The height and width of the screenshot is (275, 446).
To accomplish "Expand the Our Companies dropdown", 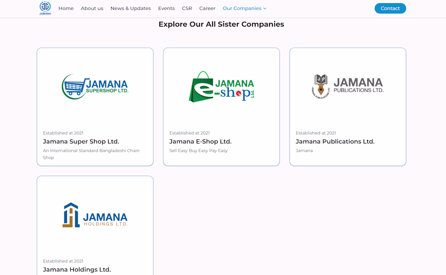I will click(244, 9).
